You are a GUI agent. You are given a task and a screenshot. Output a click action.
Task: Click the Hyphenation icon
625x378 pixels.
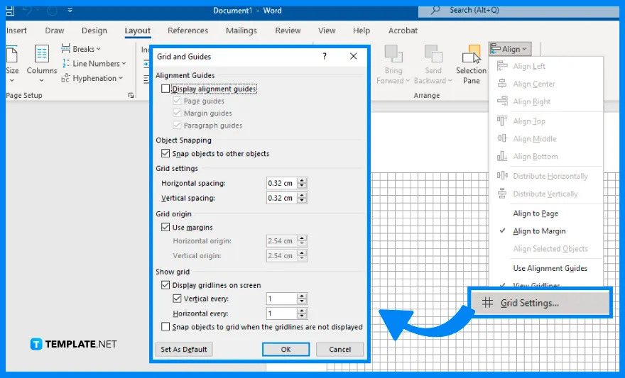pos(66,78)
